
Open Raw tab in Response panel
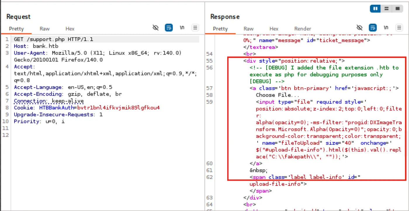[249, 29]
